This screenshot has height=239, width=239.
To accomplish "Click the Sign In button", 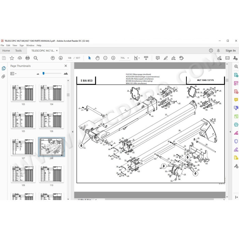I will click(230, 51).
